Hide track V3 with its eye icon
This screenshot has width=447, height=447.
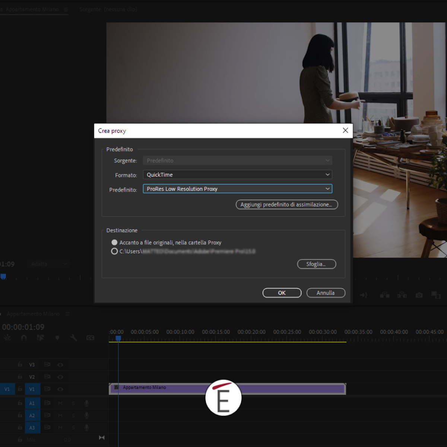(x=60, y=365)
